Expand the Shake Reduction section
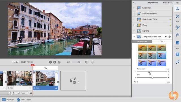This screenshot has height=102, width=181. (134, 14)
